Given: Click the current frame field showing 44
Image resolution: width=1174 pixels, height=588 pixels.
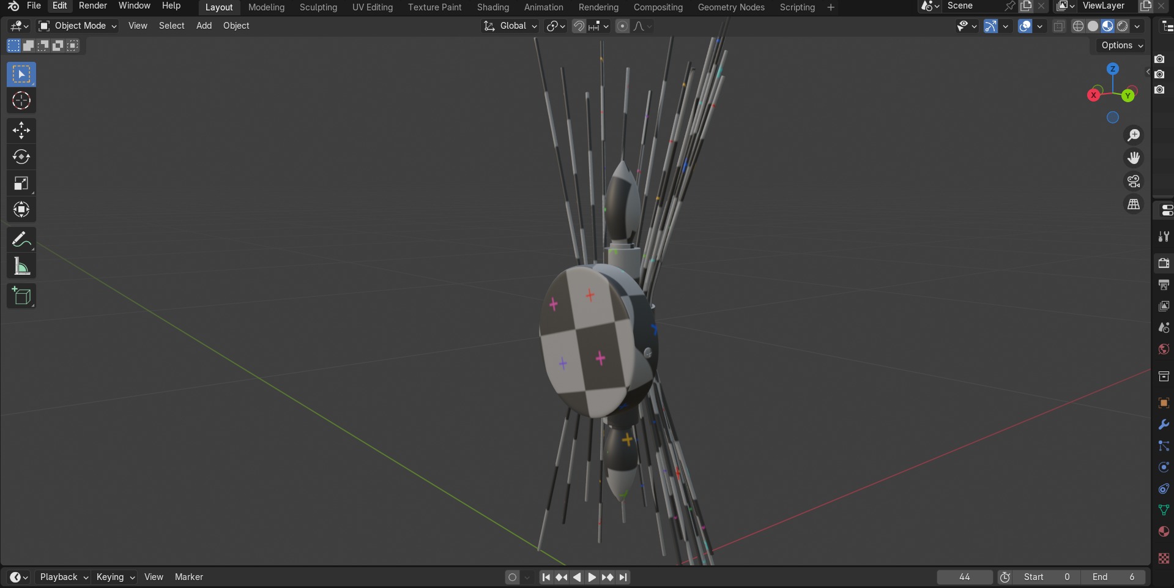Looking at the screenshot, I should coord(965,577).
